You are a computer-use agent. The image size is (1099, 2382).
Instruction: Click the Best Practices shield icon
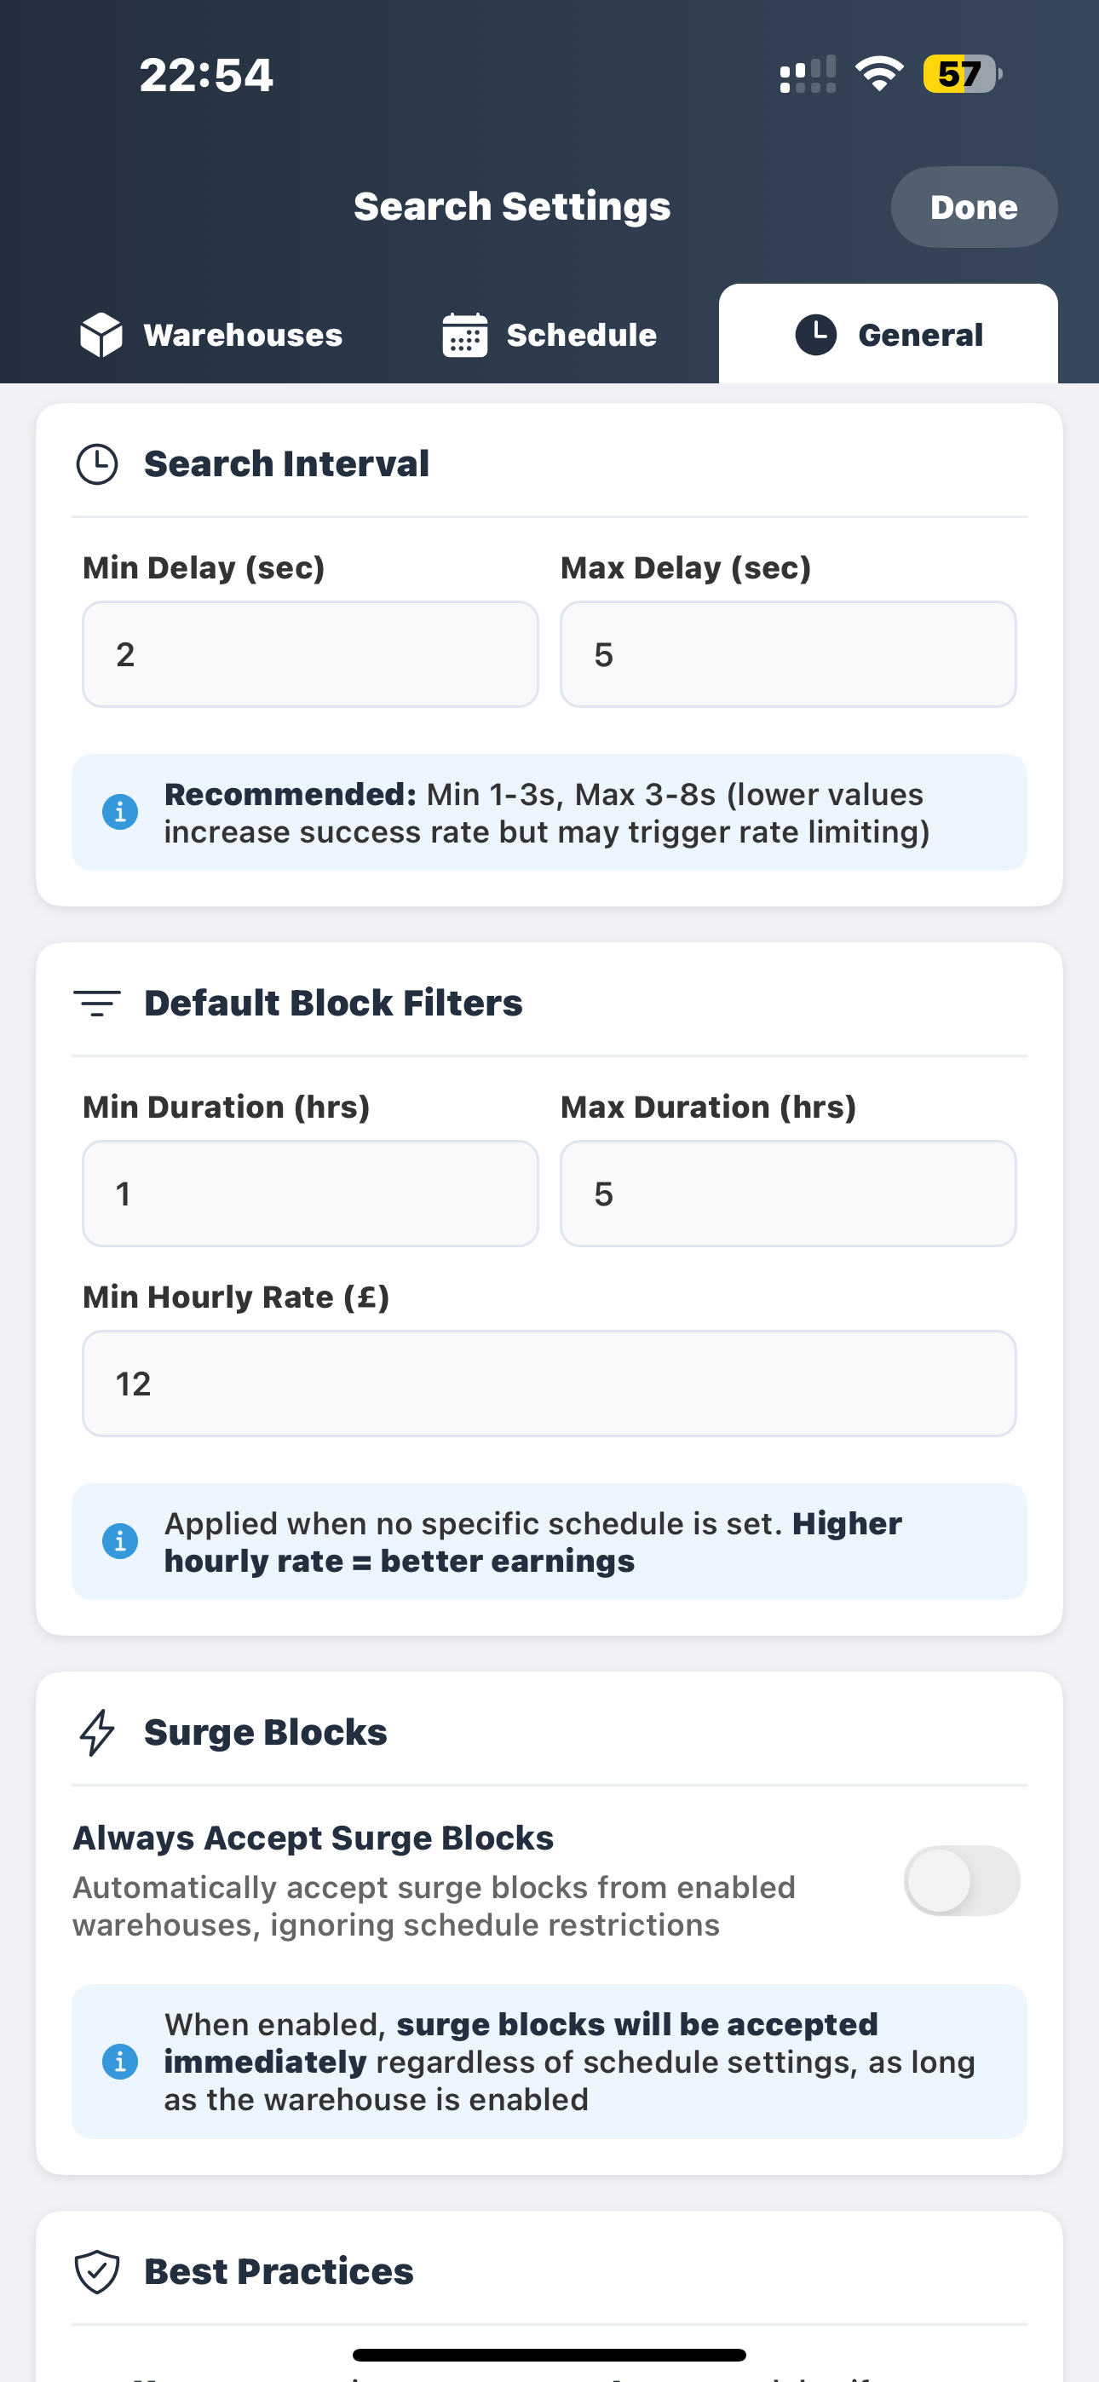point(99,2270)
